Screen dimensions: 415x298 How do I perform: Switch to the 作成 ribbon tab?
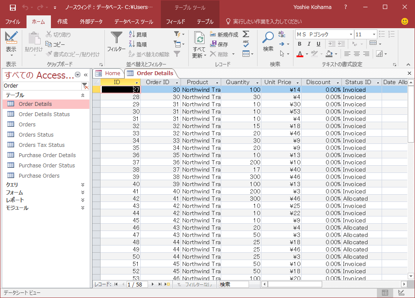62,22
